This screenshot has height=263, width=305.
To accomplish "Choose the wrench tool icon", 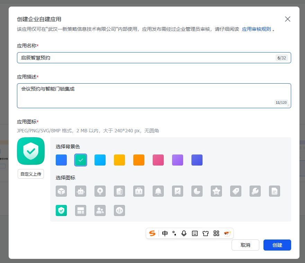I will 255,191.
